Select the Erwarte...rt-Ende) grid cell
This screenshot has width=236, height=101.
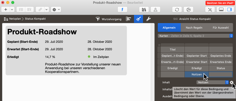coord(172,62)
